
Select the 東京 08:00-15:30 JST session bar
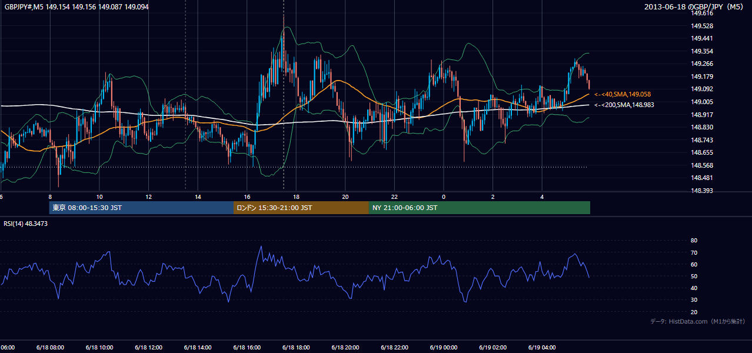click(x=141, y=208)
